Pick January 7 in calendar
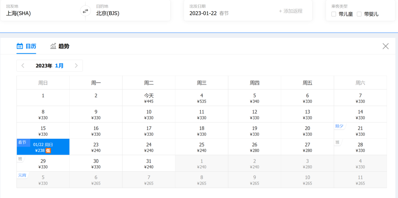The height and width of the screenshot is (198, 398). [x=360, y=98]
